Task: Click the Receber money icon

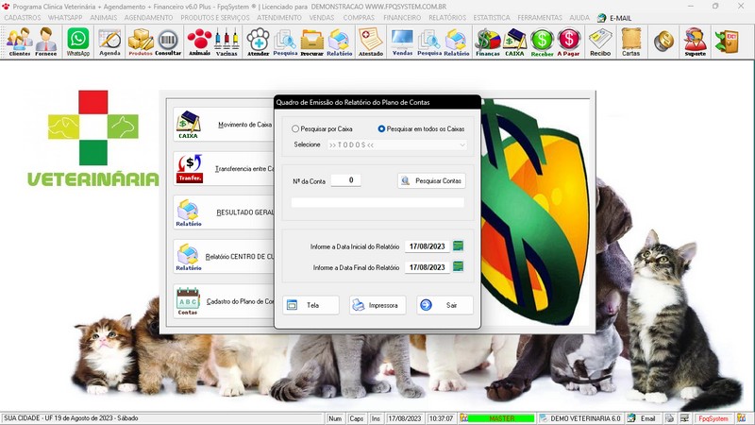Action: click(x=542, y=40)
